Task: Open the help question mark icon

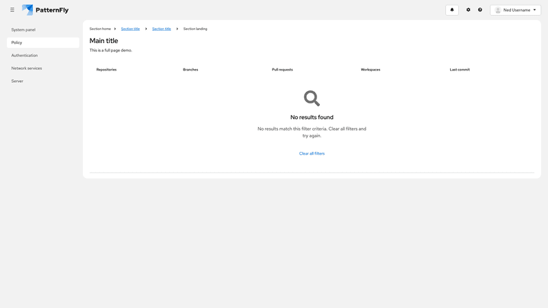Action: (x=480, y=10)
